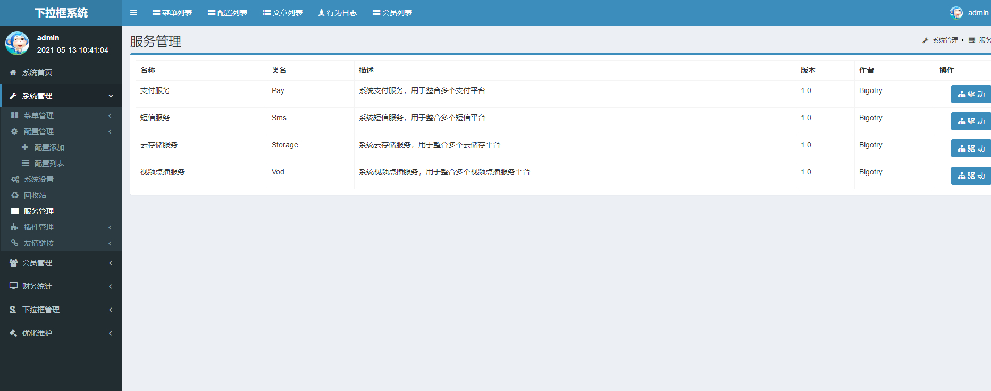The image size is (991, 391).
Task: Click the 系统管理 breadcrumb link
Action: (x=945, y=40)
